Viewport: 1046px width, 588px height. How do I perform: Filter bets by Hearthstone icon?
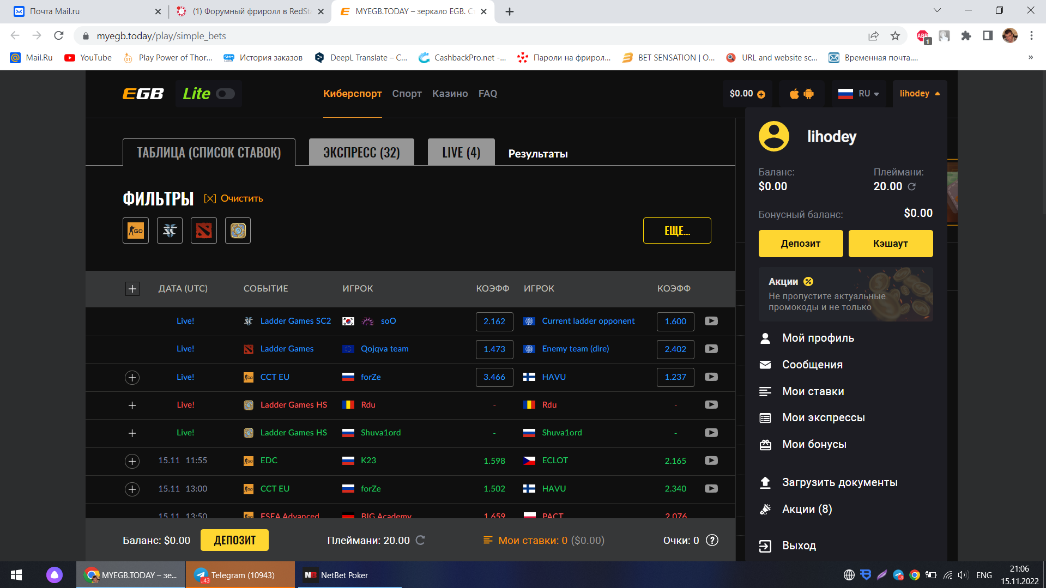tap(238, 231)
